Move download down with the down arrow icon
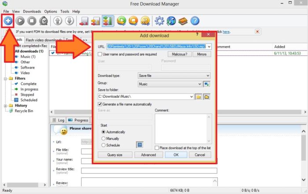The height and width of the screenshot is (194, 308). coord(70,21)
